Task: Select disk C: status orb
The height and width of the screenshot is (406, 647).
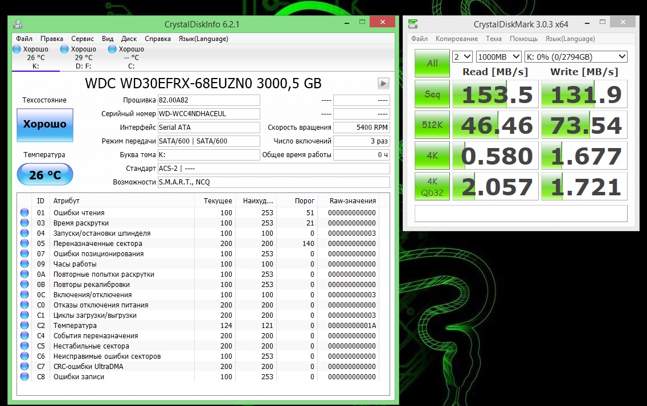Action: 112,49
